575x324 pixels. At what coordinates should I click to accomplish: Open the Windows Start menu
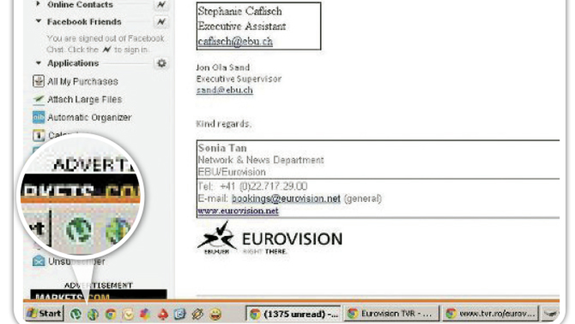point(44,314)
